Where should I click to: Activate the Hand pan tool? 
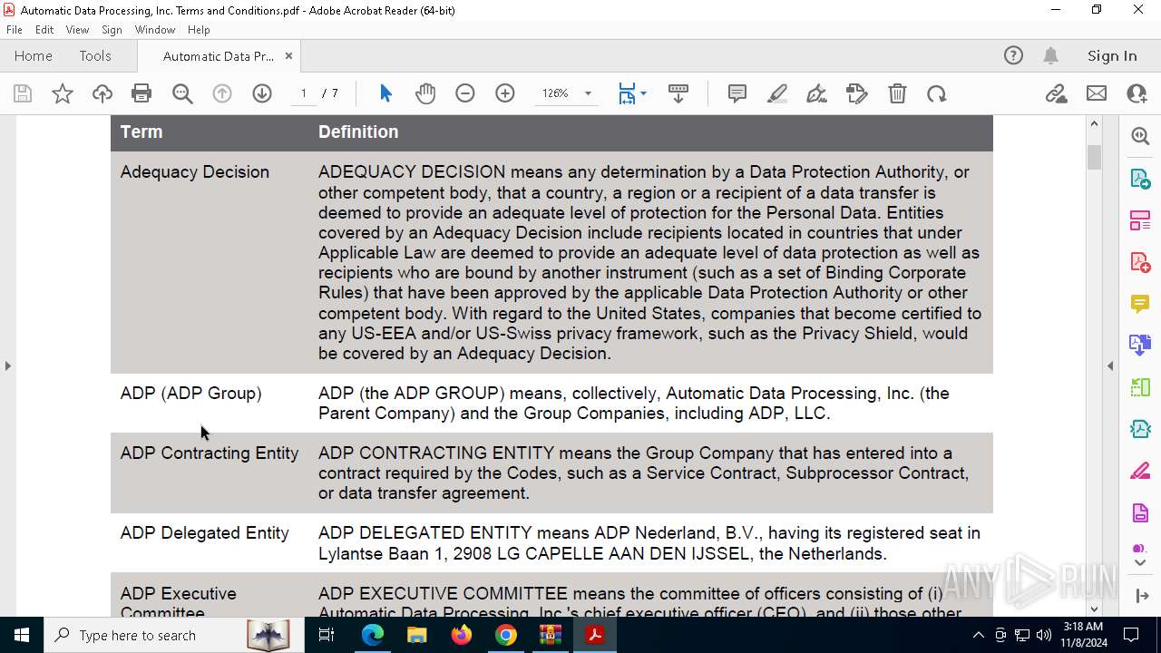(x=425, y=93)
